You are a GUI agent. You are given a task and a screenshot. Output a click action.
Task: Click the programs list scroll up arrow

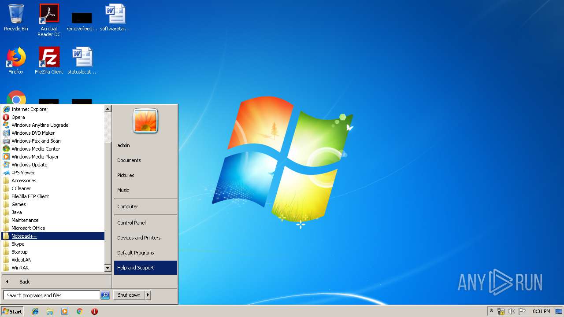108,109
